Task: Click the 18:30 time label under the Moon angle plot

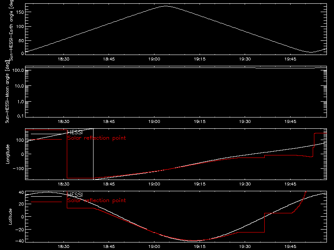Action: 63,122
